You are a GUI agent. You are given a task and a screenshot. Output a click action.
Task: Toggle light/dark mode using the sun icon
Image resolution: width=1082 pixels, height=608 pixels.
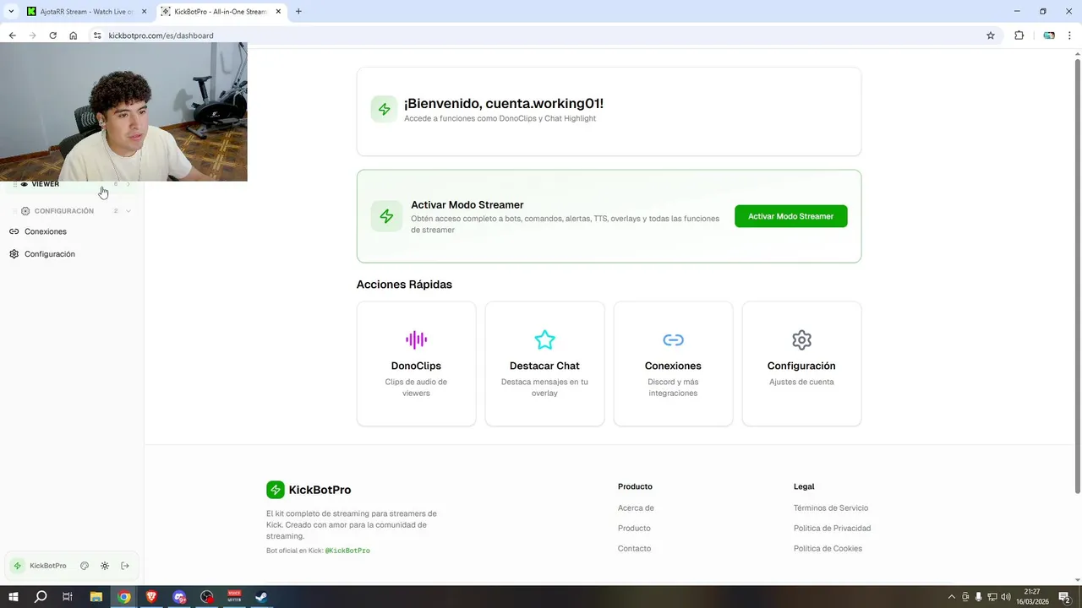[x=105, y=566]
